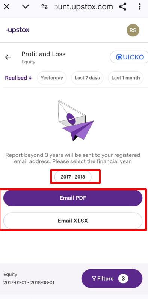Open the three-dot browser menu
The width and height of the screenshot is (148, 299).
[x=140, y=7]
